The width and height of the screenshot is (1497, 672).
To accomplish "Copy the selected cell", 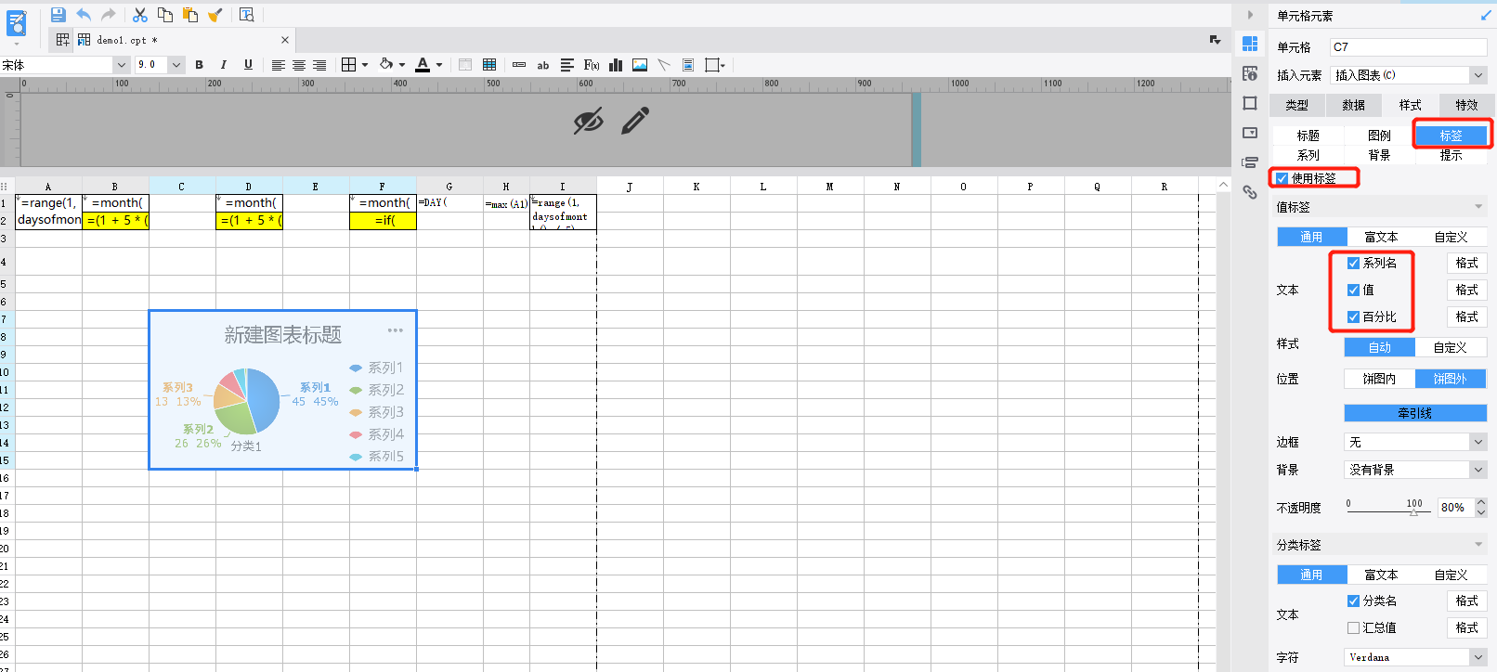I will point(165,15).
